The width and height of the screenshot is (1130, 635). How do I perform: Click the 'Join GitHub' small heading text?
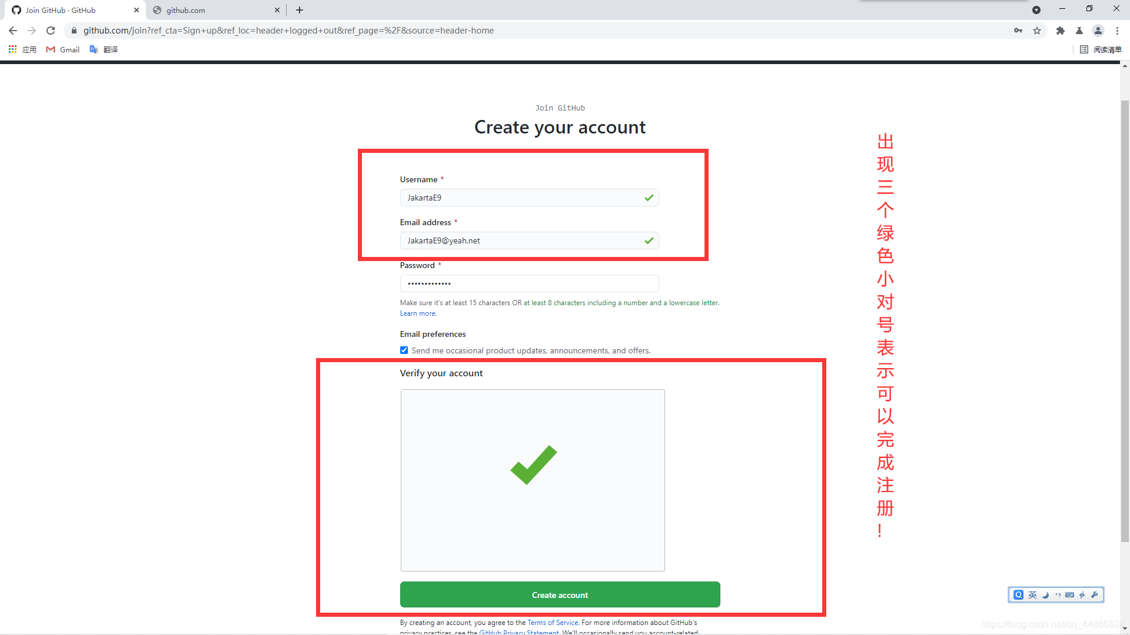(x=560, y=108)
